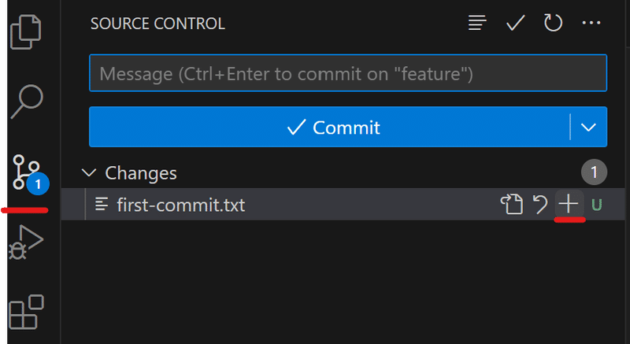Toggle view as tree/list icon in header
630x344 pixels.
477,23
